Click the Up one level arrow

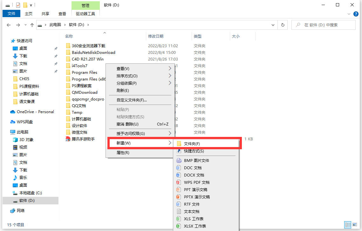pos(32,25)
